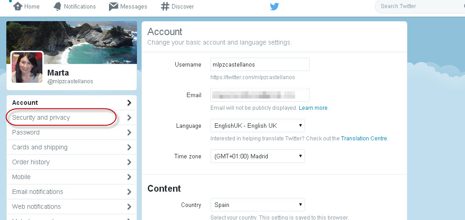The height and width of the screenshot is (220, 465).
Task: Click the Content section heading
Action: 164,189
